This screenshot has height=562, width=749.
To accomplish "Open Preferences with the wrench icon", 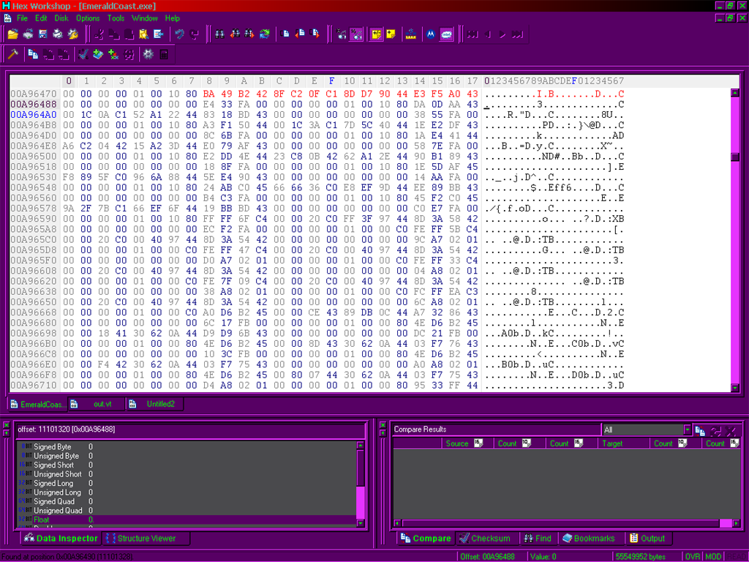I will (x=73, y=34).
